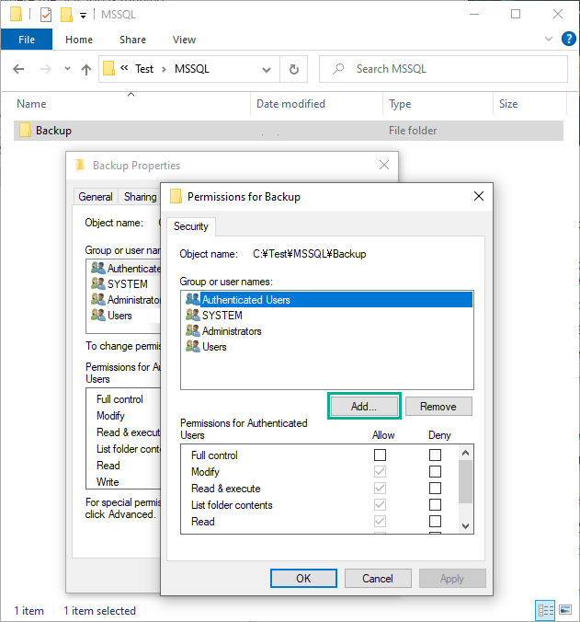Open the address bar history dropdown
The height and width of the screenshot is (622, 580).
coord(267,69)
